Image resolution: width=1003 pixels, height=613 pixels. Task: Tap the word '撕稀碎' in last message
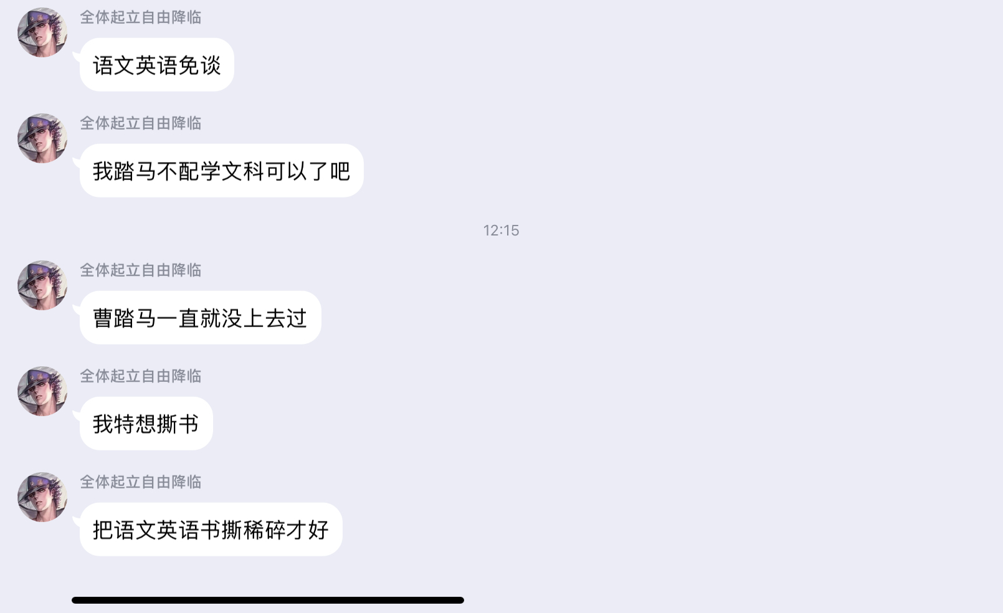pos(254,530)
